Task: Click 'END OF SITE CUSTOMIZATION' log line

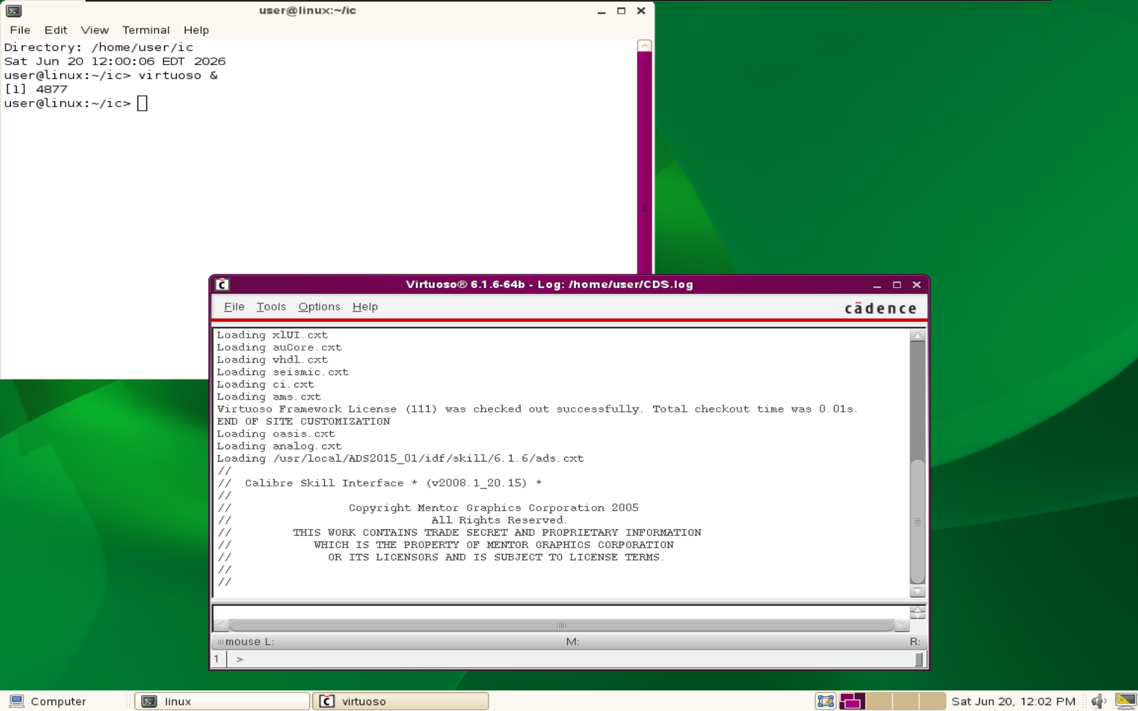Action: pyautogui.click(x=303, y=421)
